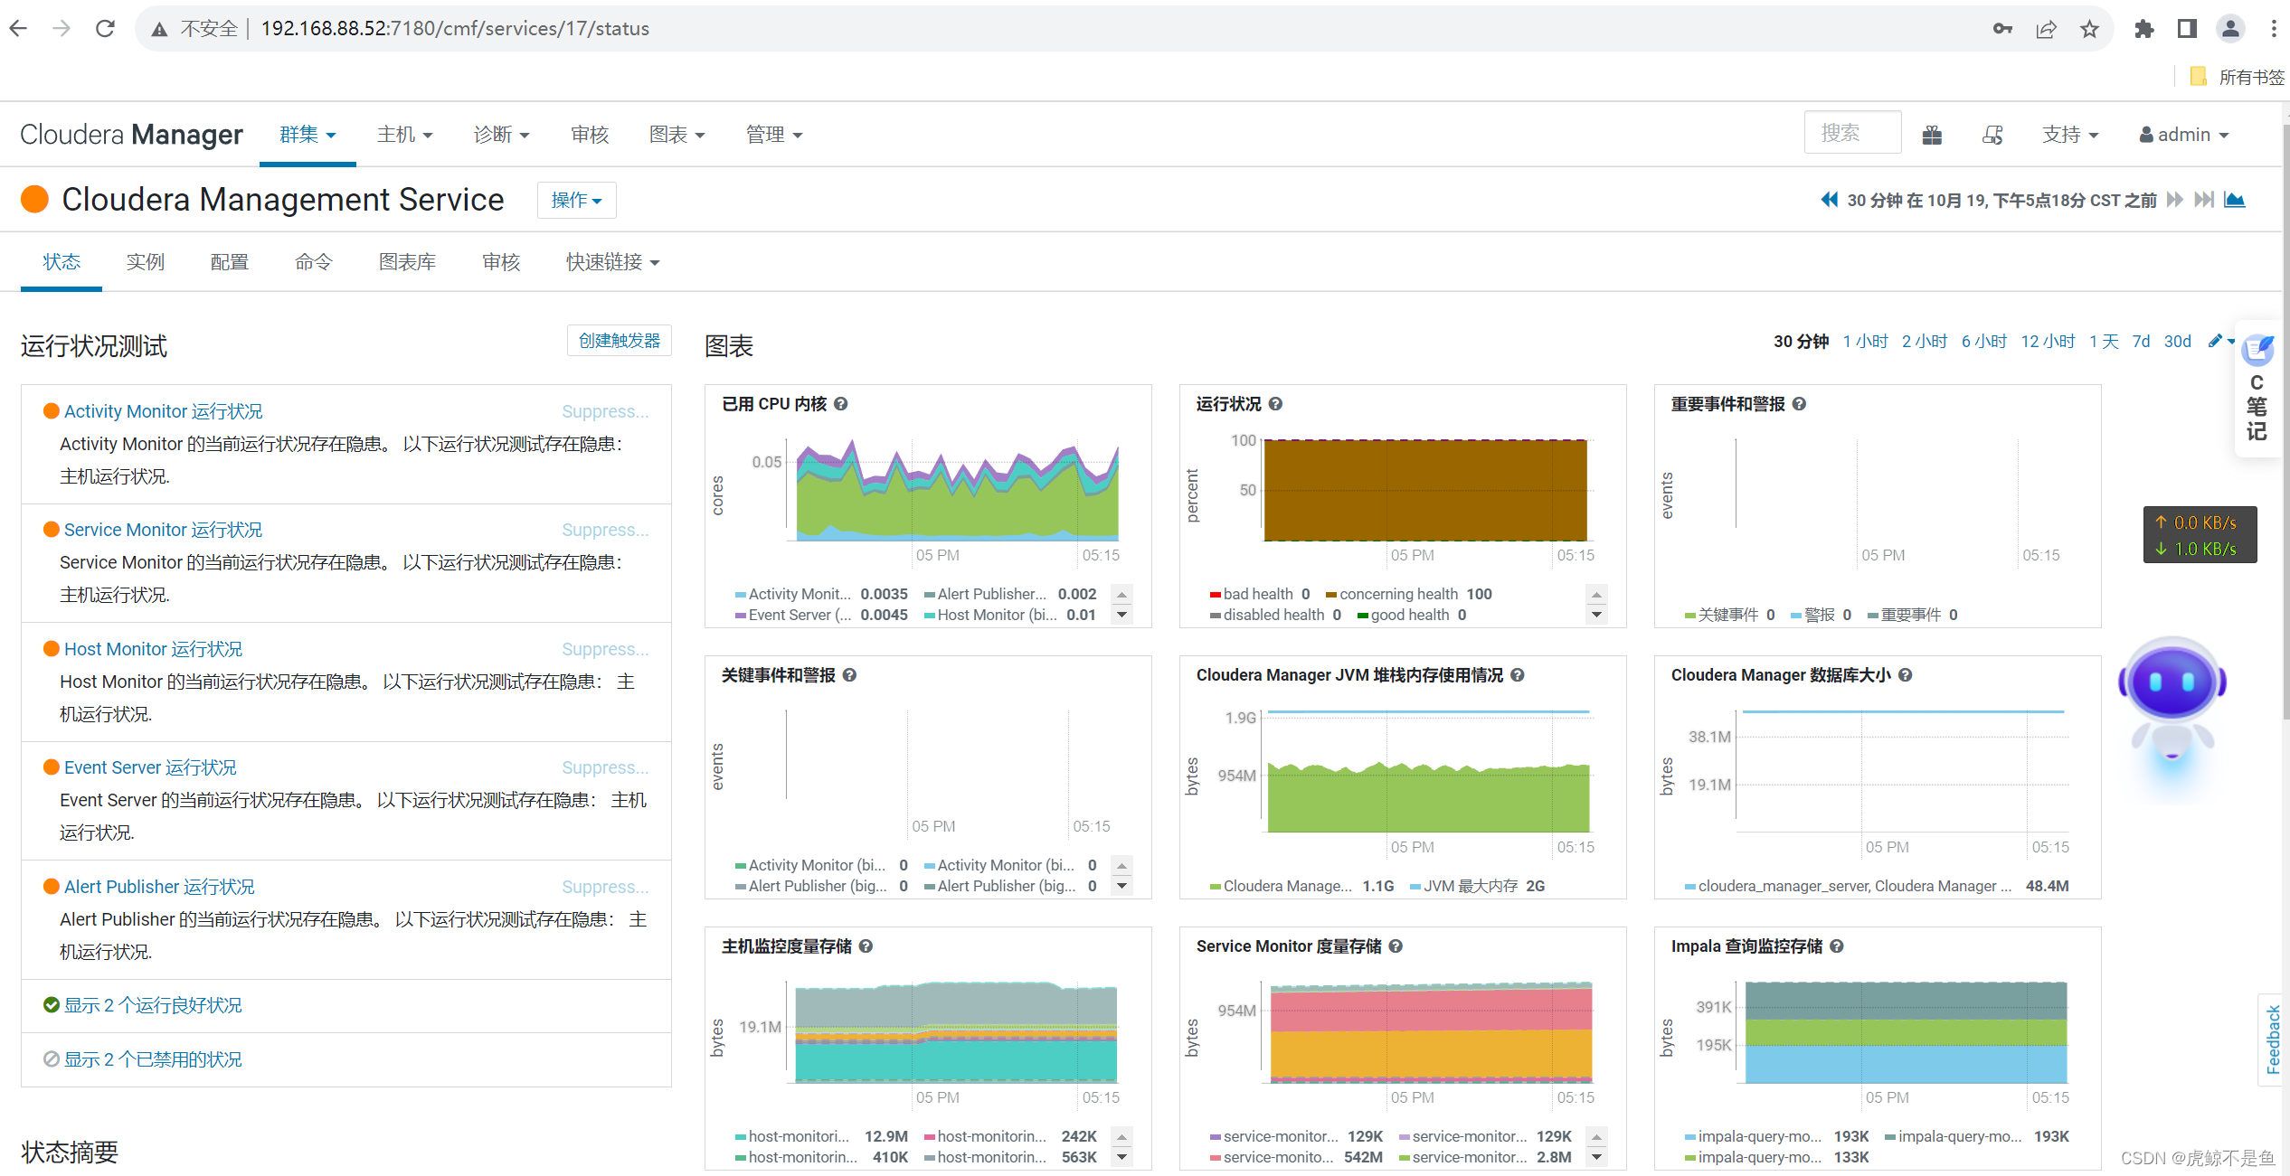
Task: Bookmark this page with the star icon
Action: click(2089, 29)
